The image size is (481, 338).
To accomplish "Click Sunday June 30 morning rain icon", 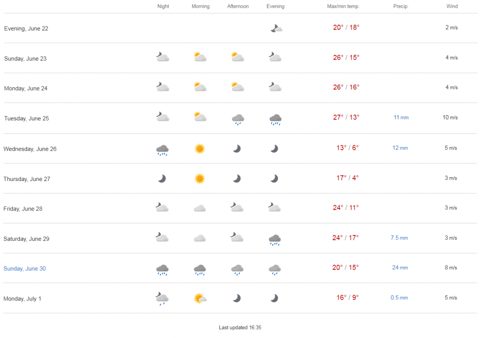I will [200, 270].
